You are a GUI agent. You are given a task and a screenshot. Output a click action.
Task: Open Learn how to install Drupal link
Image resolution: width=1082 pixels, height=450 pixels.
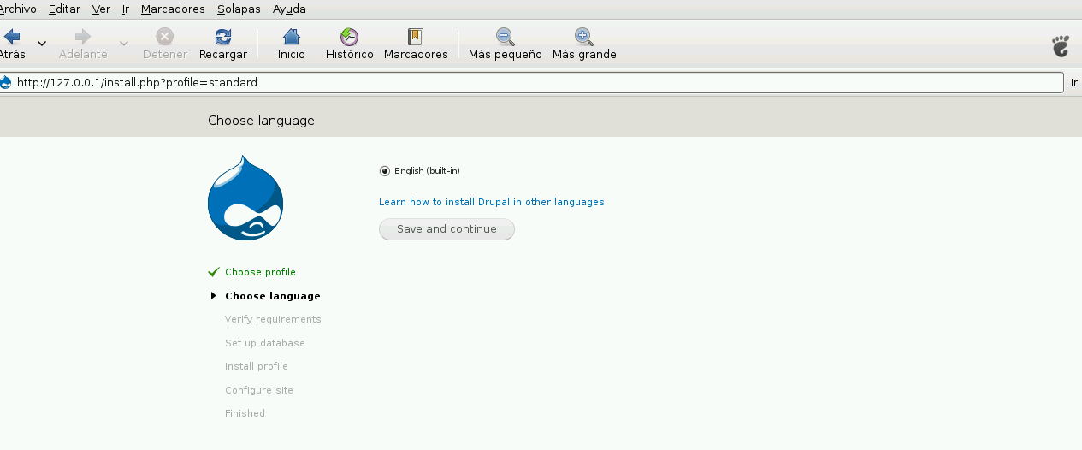492,202
